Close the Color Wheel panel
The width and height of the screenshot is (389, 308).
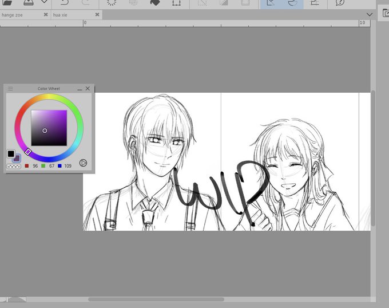tap(88, 88)
